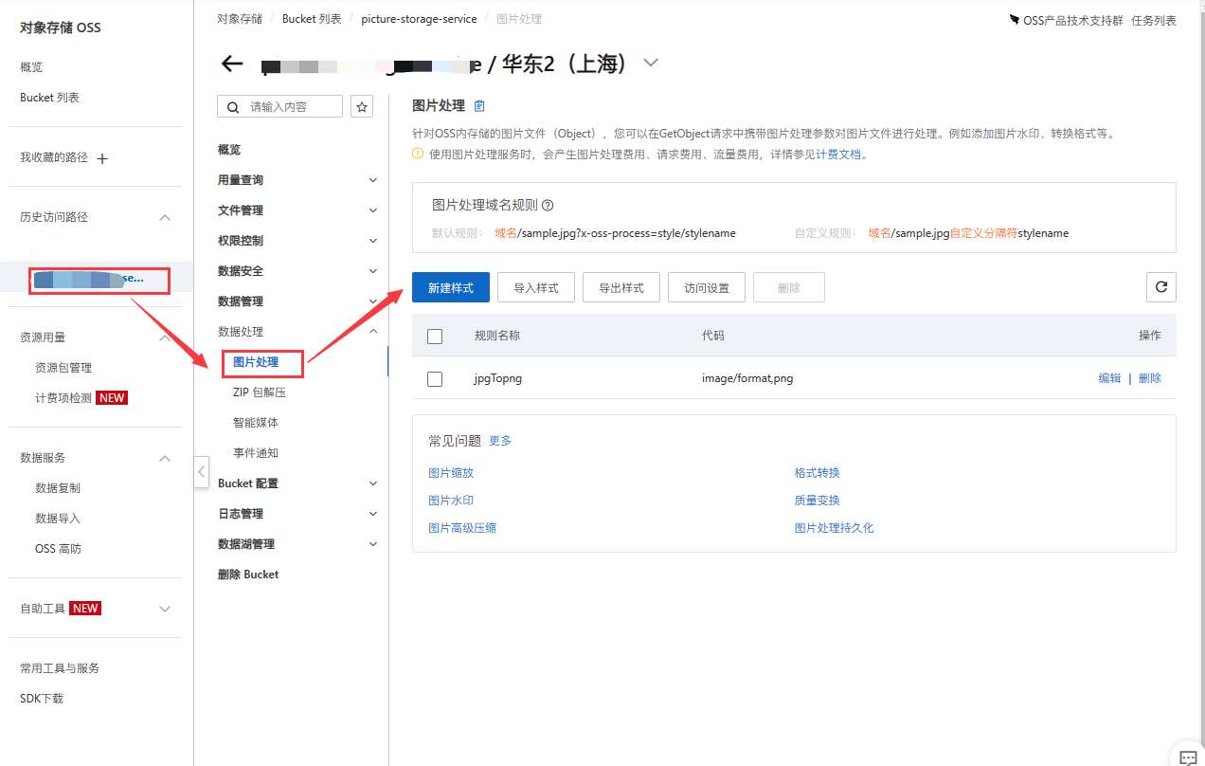
Task: Click the 新建样式 button
Action: click(x=451, y=287)
